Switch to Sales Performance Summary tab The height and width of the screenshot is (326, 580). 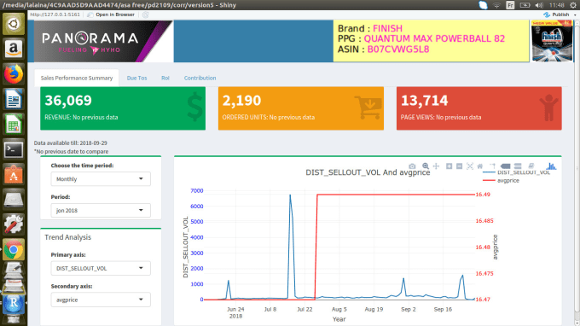coord(77,78)
